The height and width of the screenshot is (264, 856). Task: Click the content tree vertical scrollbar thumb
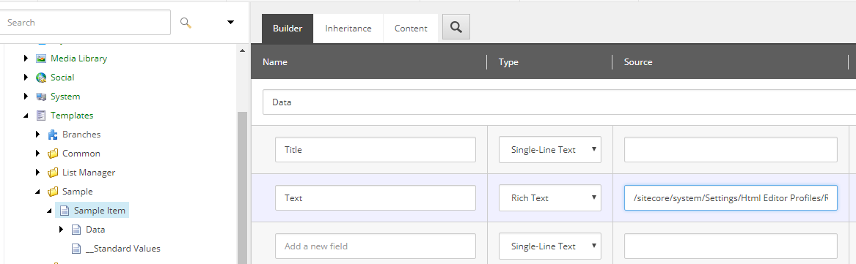242,188
